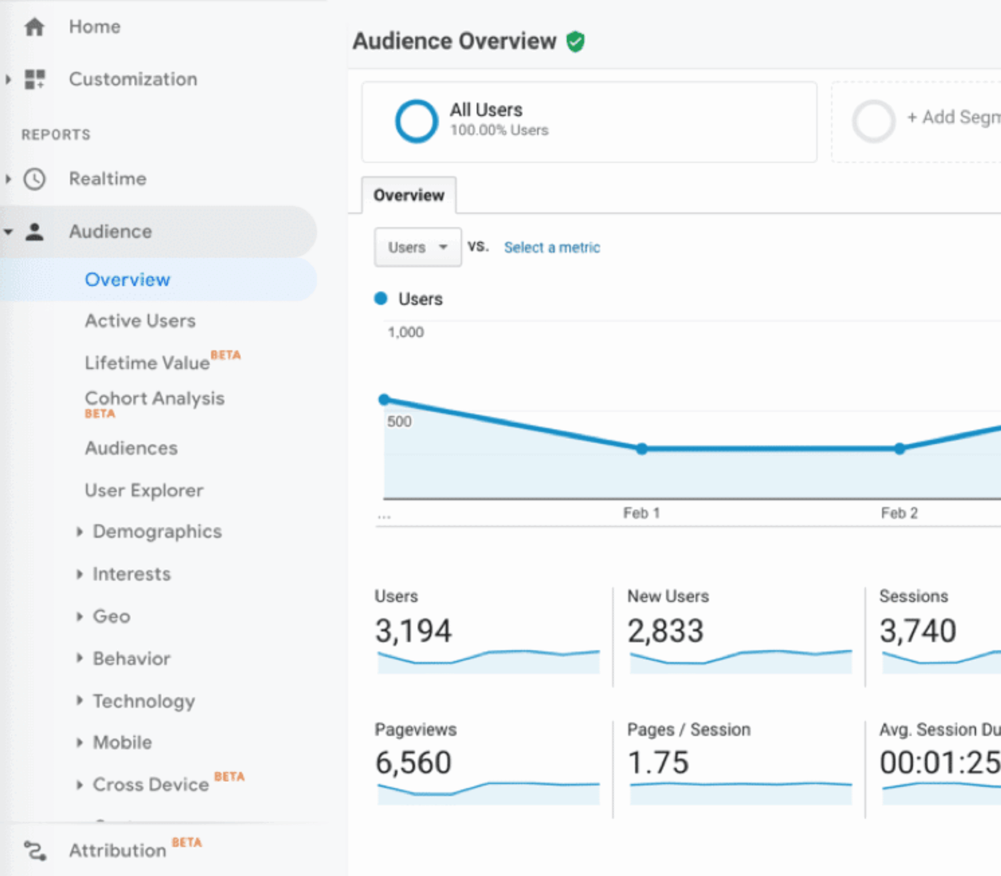
Task: Open the Lifetime Value report
Action: point(147,363)
